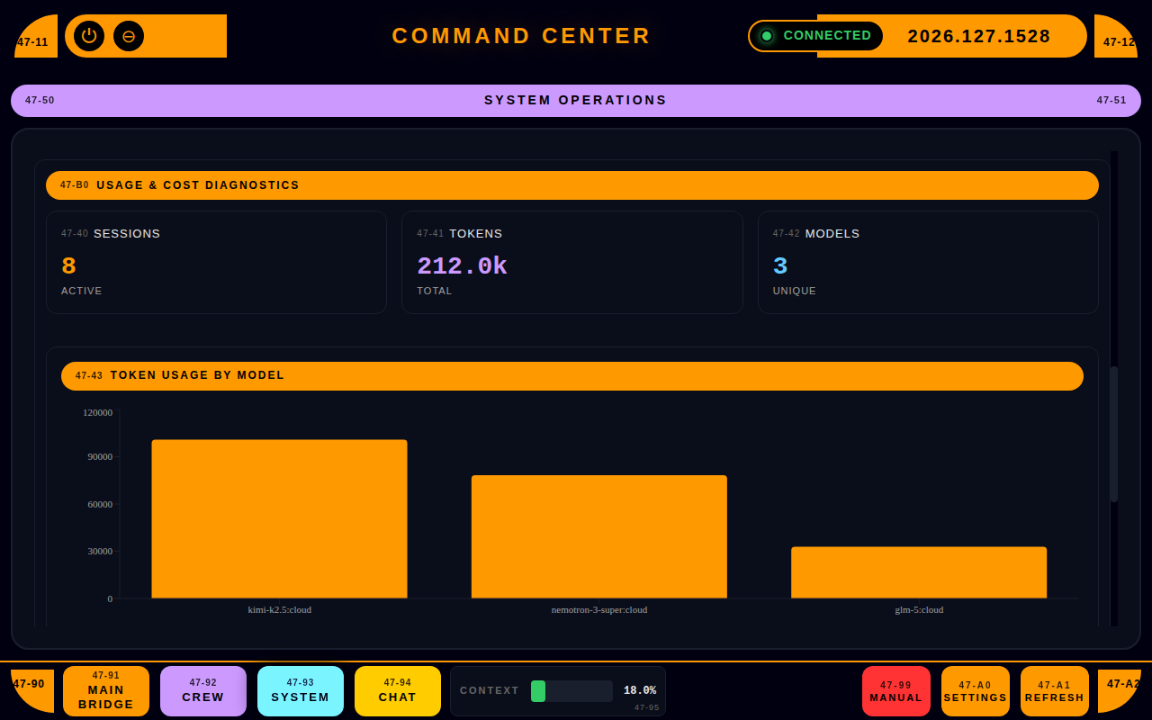Click the Command Center title
The height and width of the screenshot is (720, 1152).
click(x=521, y=36)
